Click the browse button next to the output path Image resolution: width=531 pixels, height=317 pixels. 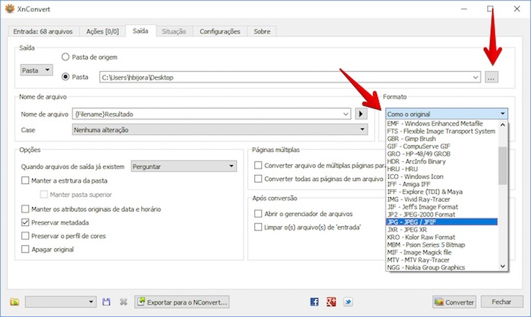click(x=492, y=77)
